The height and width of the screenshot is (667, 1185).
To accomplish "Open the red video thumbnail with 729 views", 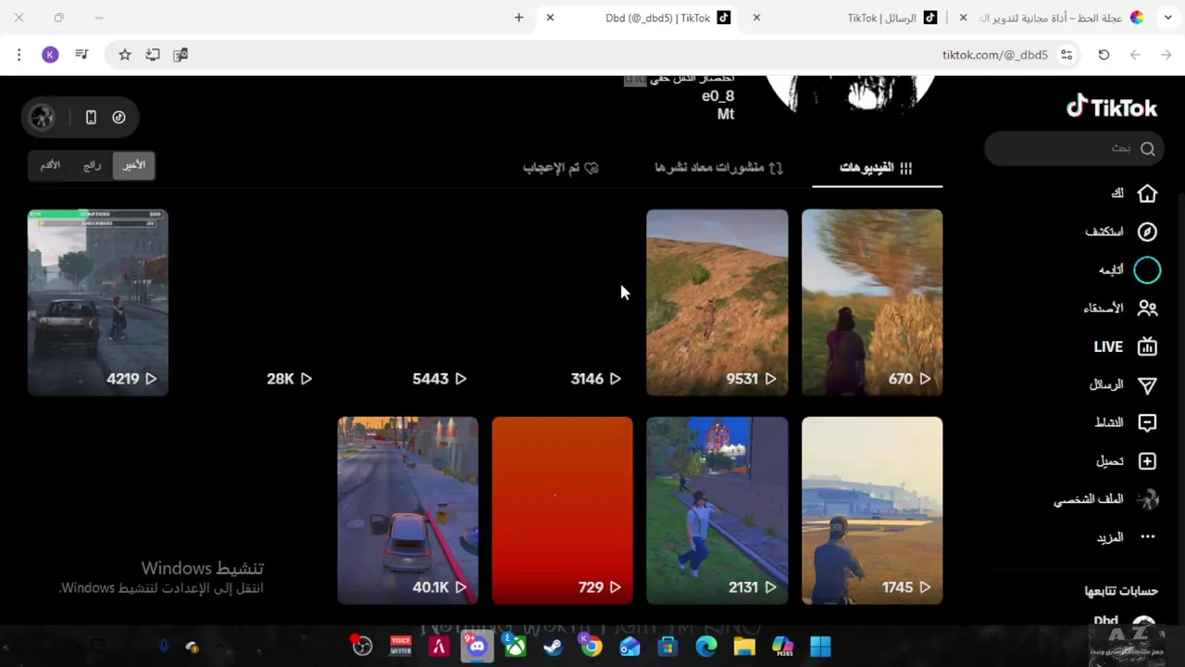I will click(562, 510).
